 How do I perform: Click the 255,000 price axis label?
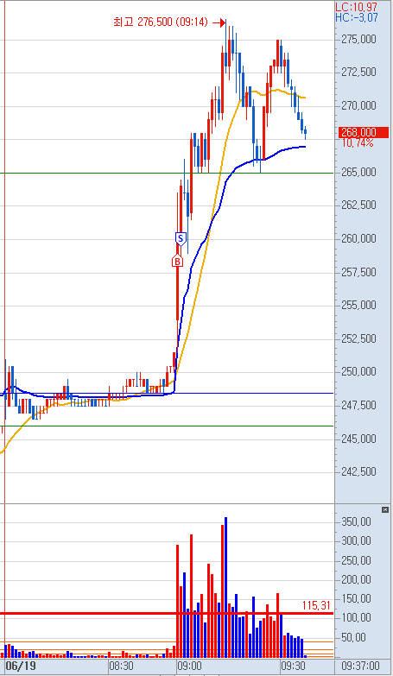[x=358, y=305]
